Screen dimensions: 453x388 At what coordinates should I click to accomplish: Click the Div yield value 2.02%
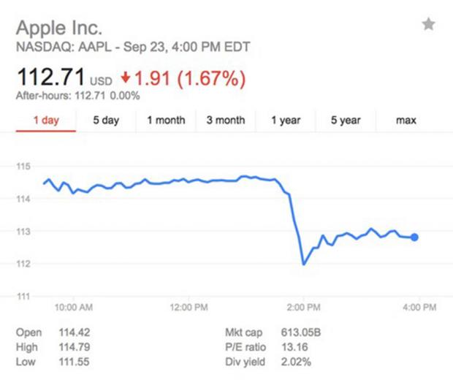pos(296,362)
